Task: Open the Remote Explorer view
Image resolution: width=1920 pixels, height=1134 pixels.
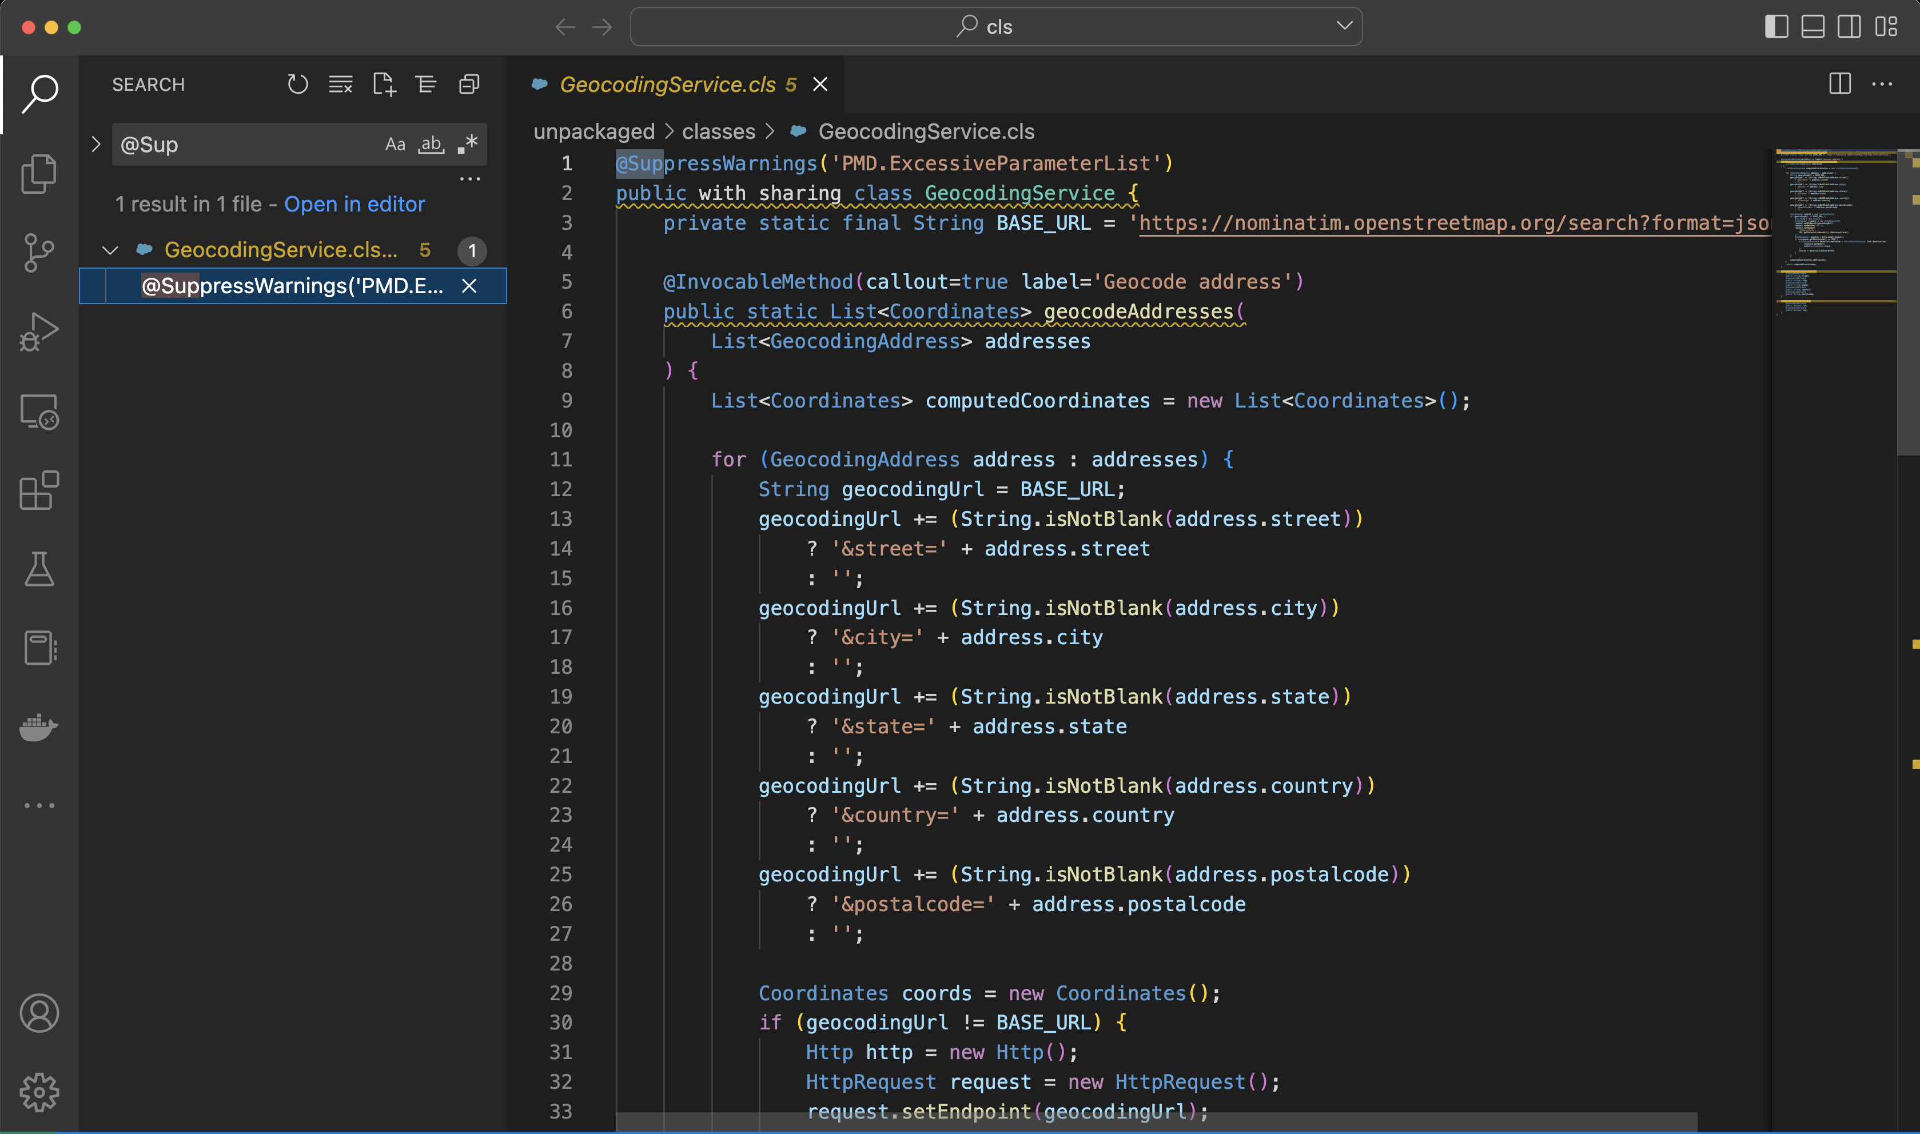Action: (x=39, y=411)
